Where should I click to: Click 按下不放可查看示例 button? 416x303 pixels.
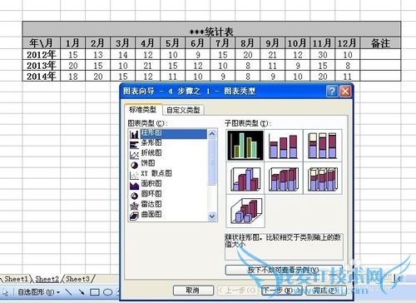284,270
